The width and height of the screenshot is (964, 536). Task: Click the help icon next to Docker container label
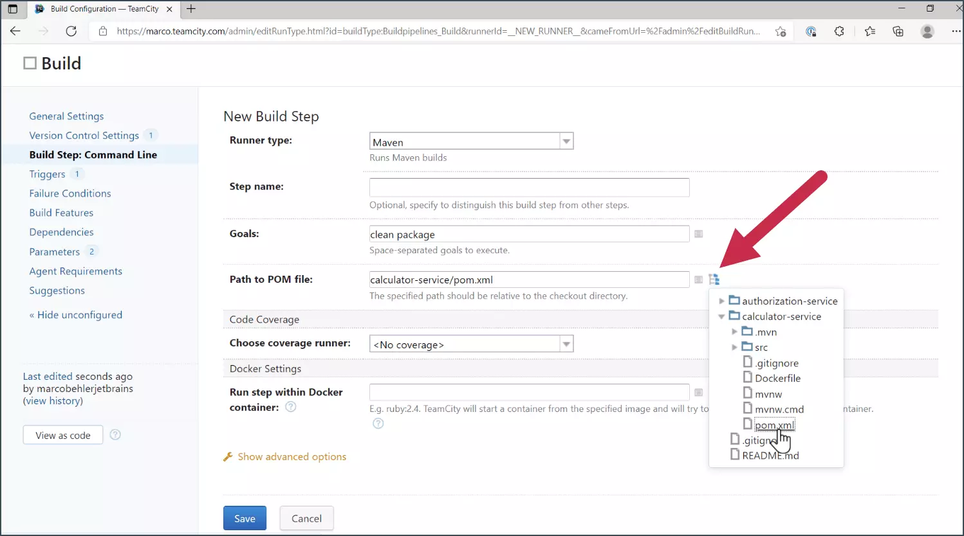pyautogui.click(x=291, y=407)
